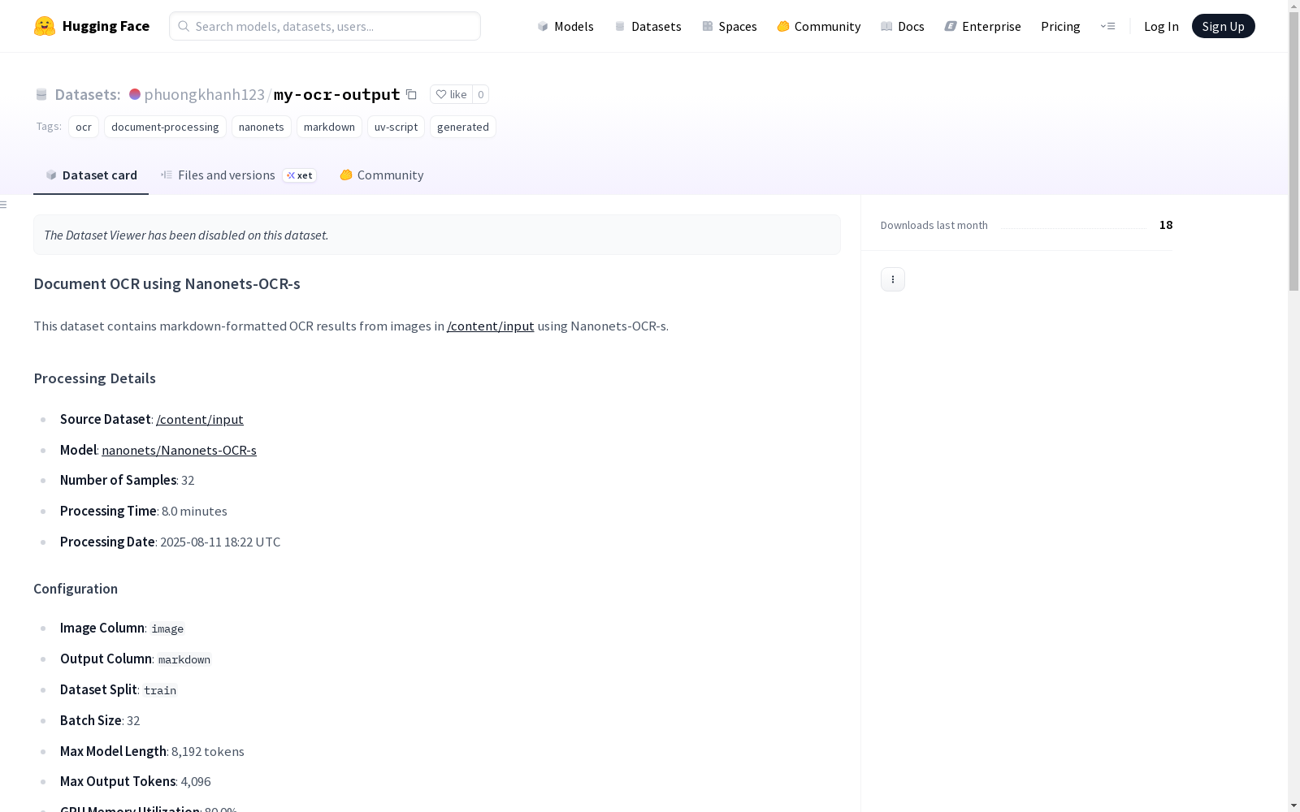Click the heart like icon
The width and height of the screenshot is (1300, 812).
click(x=441, y=94)
